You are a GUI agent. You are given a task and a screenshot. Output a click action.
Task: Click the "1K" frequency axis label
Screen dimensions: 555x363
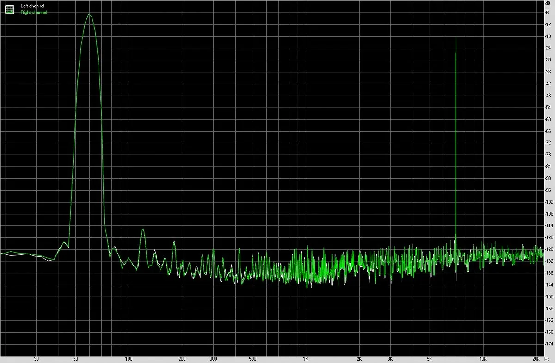306,358
